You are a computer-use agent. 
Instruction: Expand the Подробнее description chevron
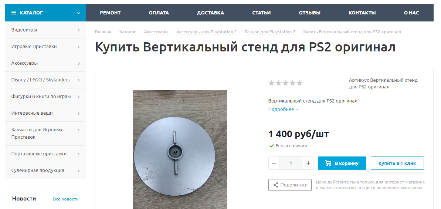[298, 109]
